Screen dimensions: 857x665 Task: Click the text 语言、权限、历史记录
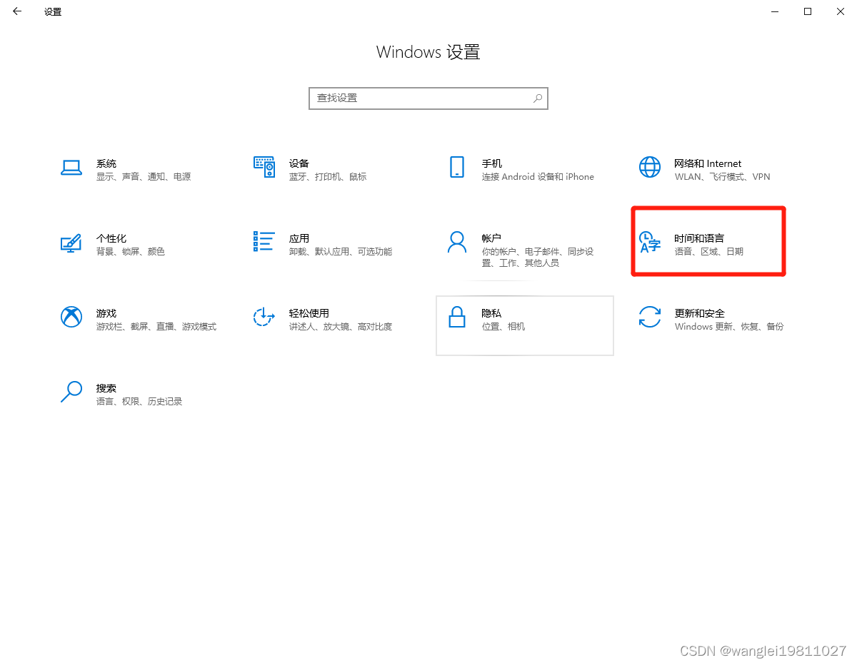click(x=139, y=402)
